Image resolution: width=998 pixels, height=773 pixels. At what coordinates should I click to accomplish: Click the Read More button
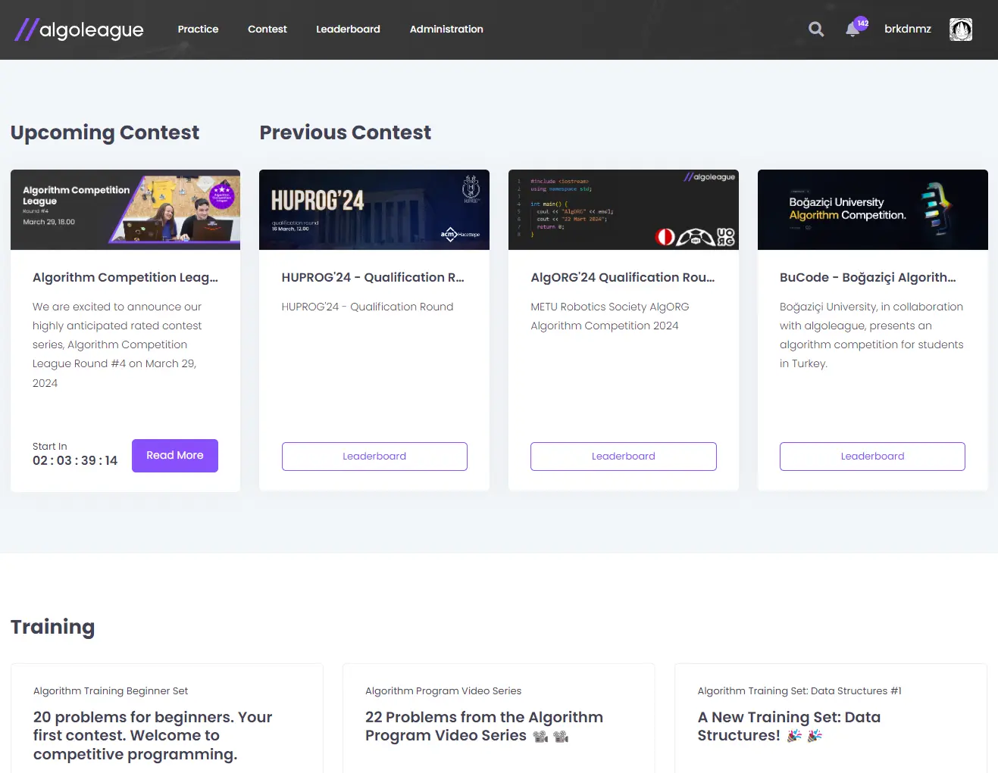175,456
